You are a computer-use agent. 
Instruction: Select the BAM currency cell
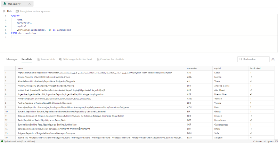point(199,137)
